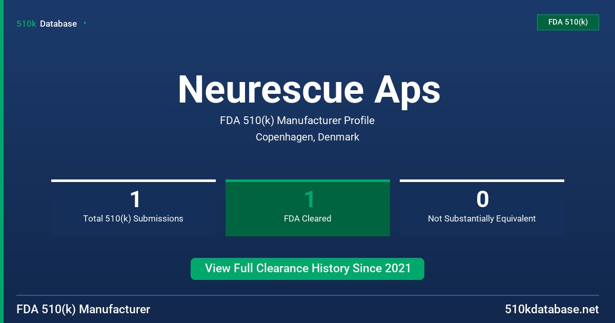Click the Neurescue Aps heading
This screenshot has width=615, height=323.
point(309,90)
